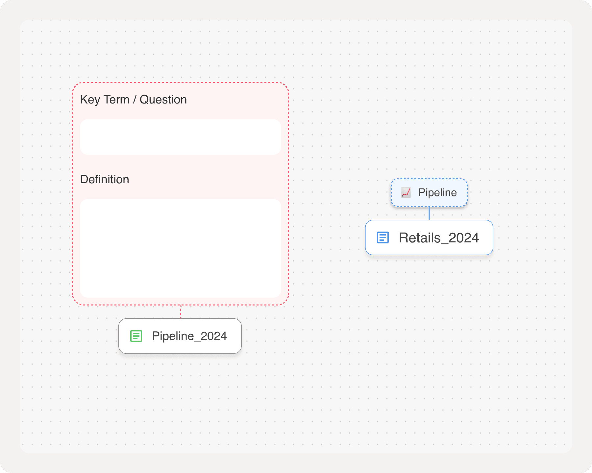
Task: Focus the Key Term / Question input field
Action: [x=180, y=137]
